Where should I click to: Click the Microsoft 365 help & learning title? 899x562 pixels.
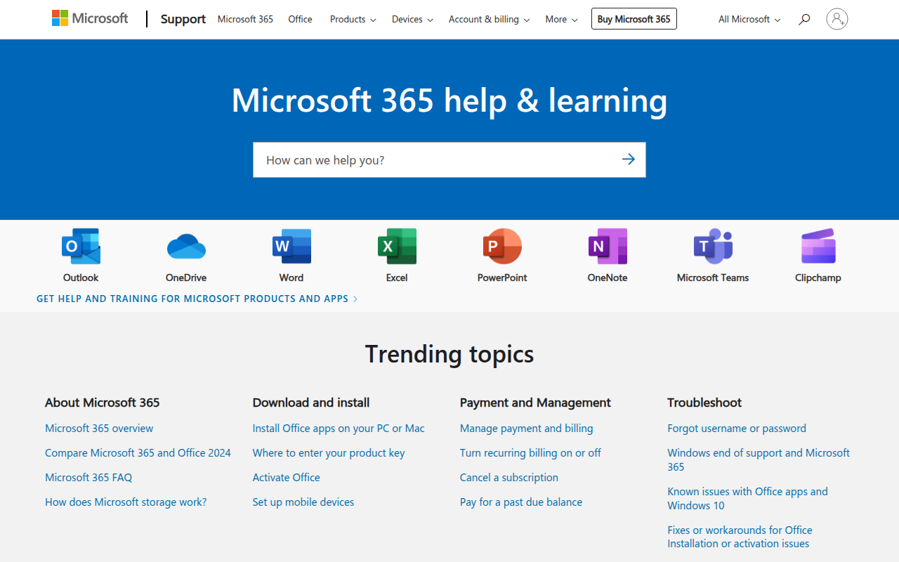coord(449,100)
